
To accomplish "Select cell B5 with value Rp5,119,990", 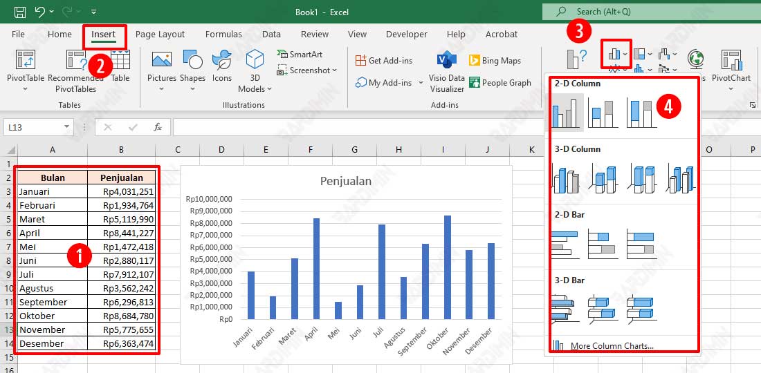I will pyautogui.click(x=121, y=219).
